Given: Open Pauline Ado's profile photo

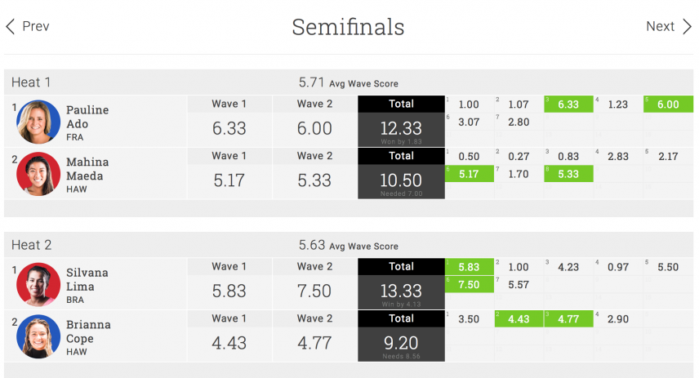Looking at the screenshot, I should point(38,122).
